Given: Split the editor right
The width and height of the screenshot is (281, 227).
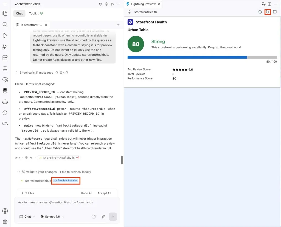Looking at the screenshot, I should [x=269, y=4].
